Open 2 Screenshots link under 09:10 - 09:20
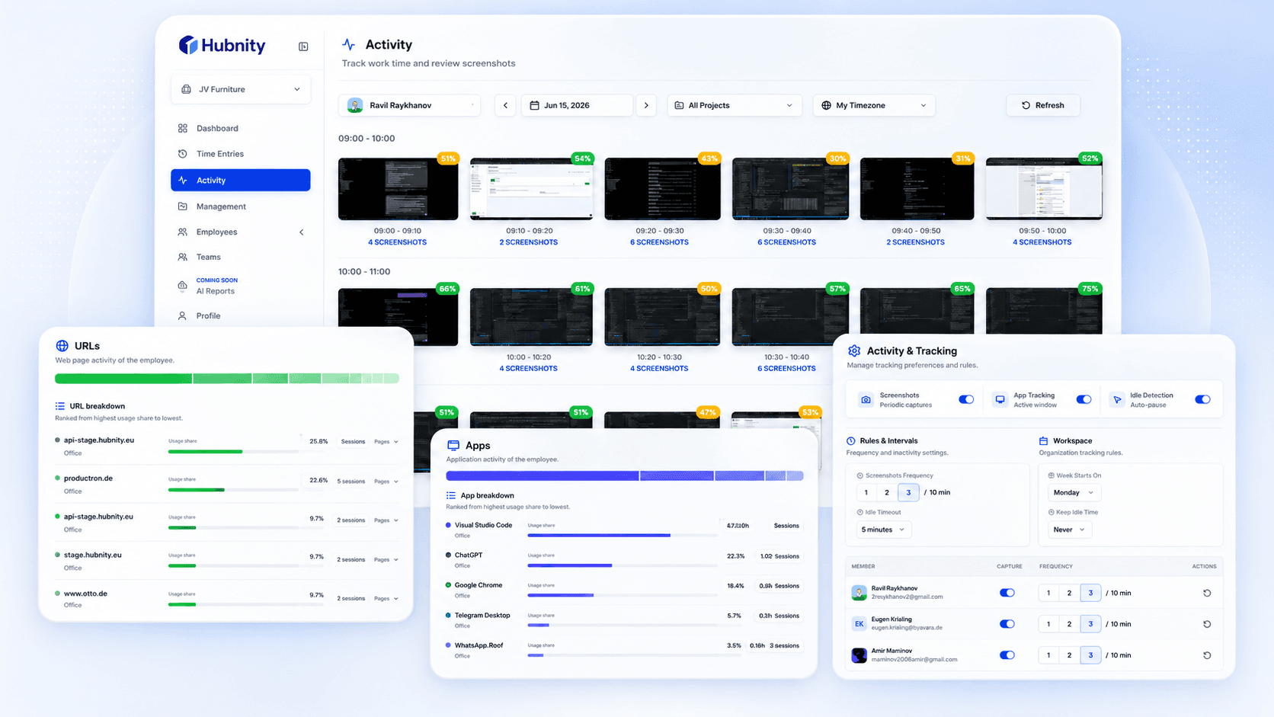 click(x=529, y=242)
